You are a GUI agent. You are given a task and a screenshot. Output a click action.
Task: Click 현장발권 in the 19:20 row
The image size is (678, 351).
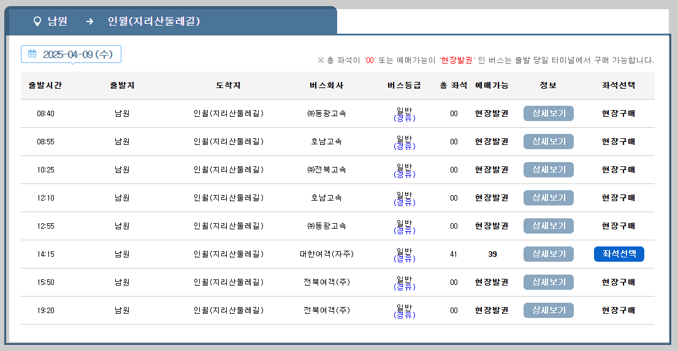click(x=492, y=310)
